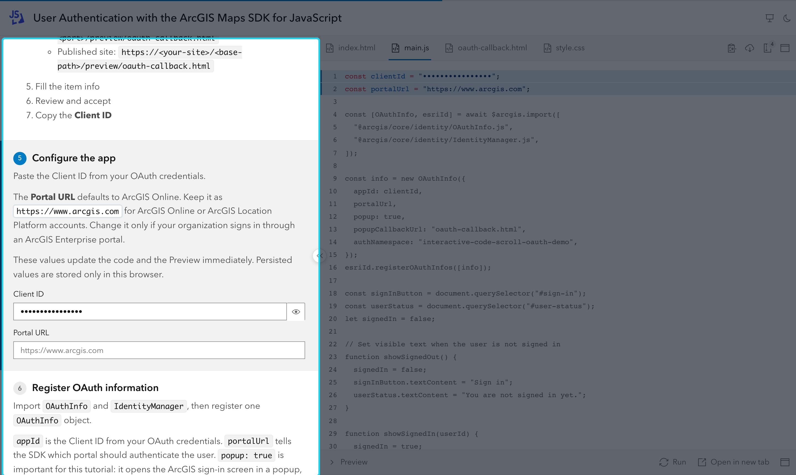Click the preview panel layout icon at bottom right
The width and height of the screenshot is (796, 475).
pos(785,462)
